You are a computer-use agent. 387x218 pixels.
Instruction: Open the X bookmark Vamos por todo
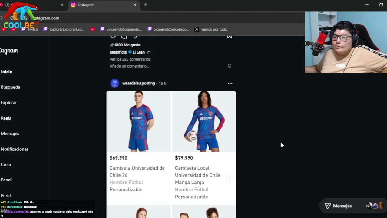pyautogui.click(x=211, y=29)
